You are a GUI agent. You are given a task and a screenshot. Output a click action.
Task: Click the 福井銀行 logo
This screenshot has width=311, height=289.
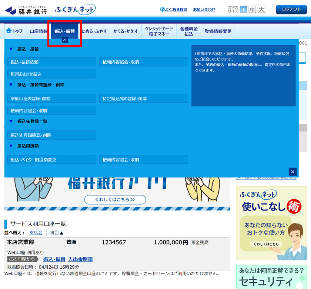pyautogui.click(x=26, y=10)
